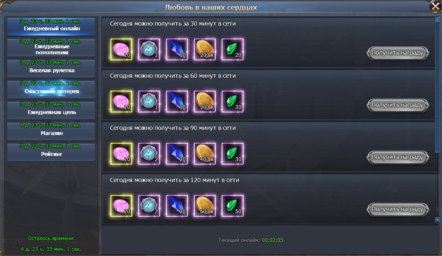Claim reward for 120 minutes online
The image size is (442, 256).
[x=398, y=209]
